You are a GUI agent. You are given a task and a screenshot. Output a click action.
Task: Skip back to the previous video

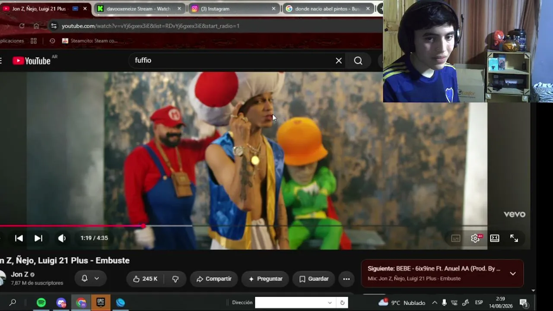click(19, 238)
